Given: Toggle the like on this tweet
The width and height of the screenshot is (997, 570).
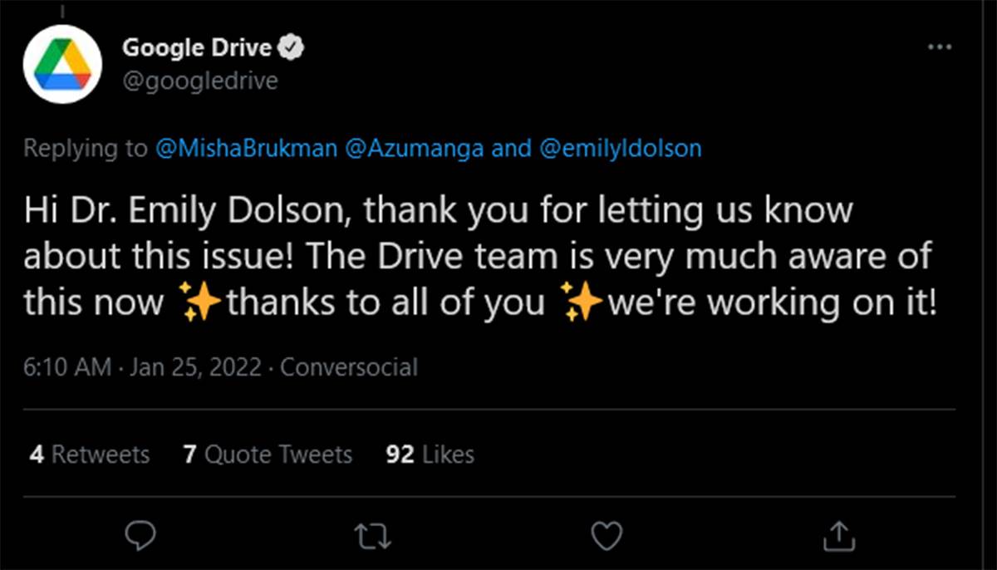Looking at the screenshot, I should 607,537.
